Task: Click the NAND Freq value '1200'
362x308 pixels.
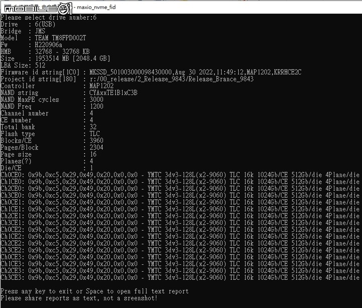Action: pos(97,107)
